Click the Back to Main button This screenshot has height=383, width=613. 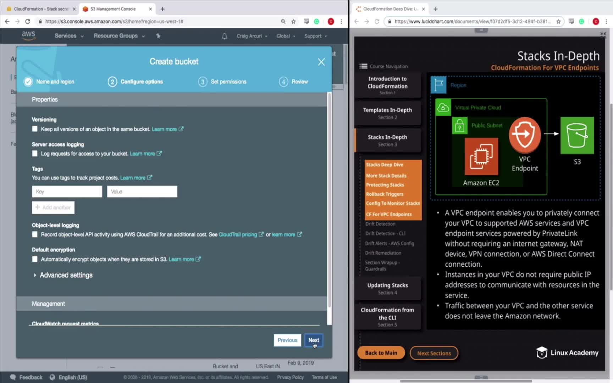(381, 353)
